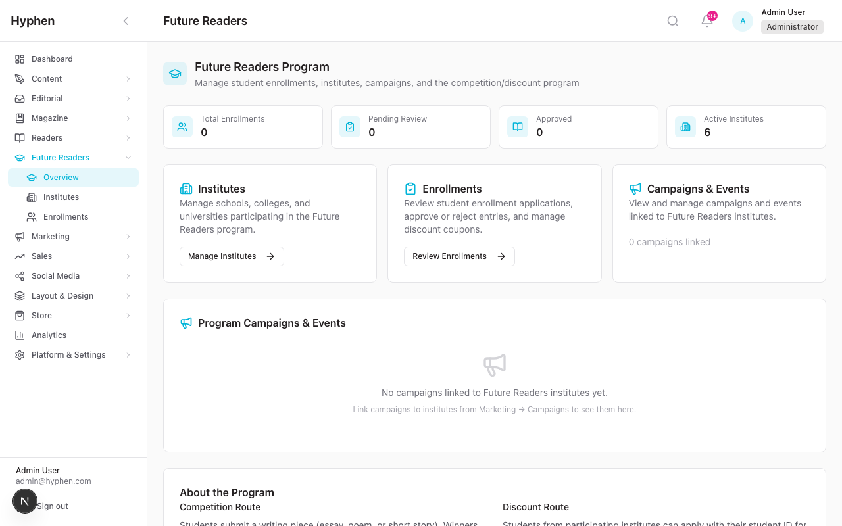Click the search magnifier icon
The image size is (842, 526).
coord(672,20)
